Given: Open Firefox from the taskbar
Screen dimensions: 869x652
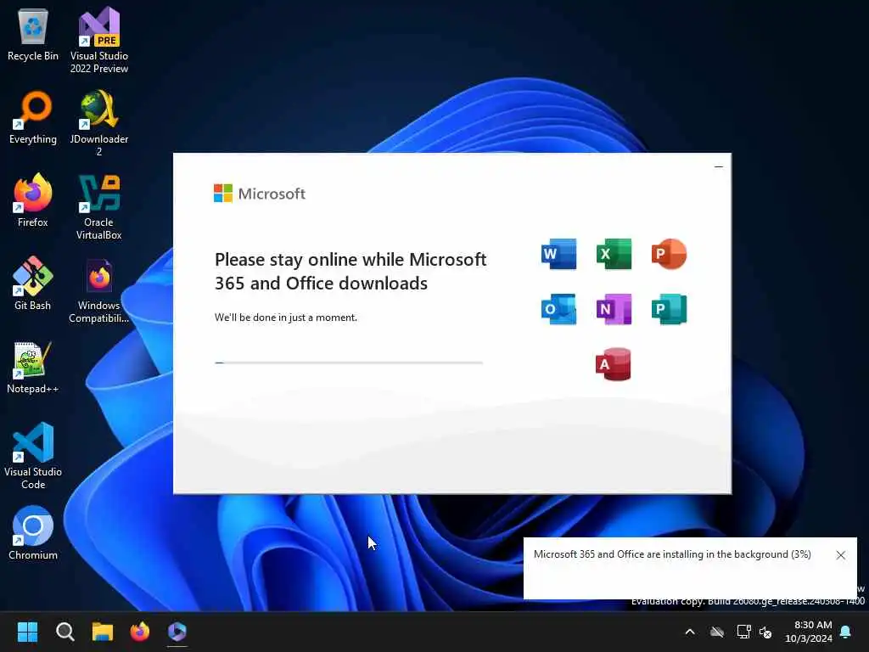Looking at the screenshot, I should pos(140,632).
